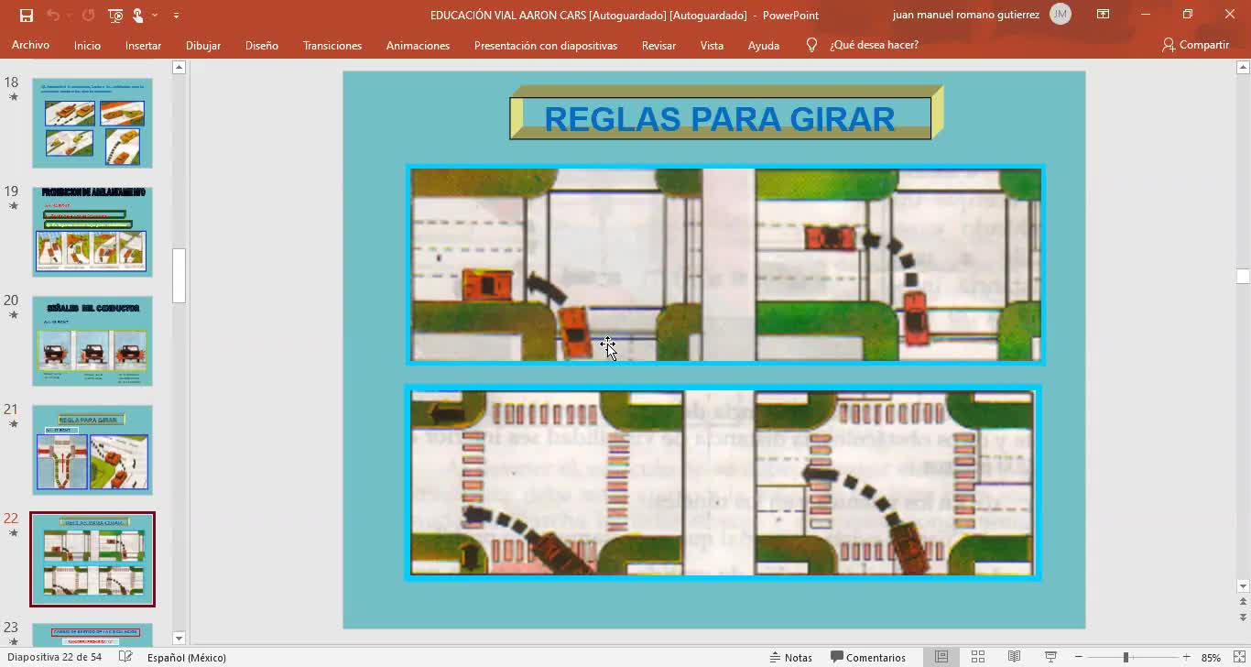The width and height of the screenshot is (1251, 667).
Task: Open the Archivo menu
Action: tap(30, 45)
